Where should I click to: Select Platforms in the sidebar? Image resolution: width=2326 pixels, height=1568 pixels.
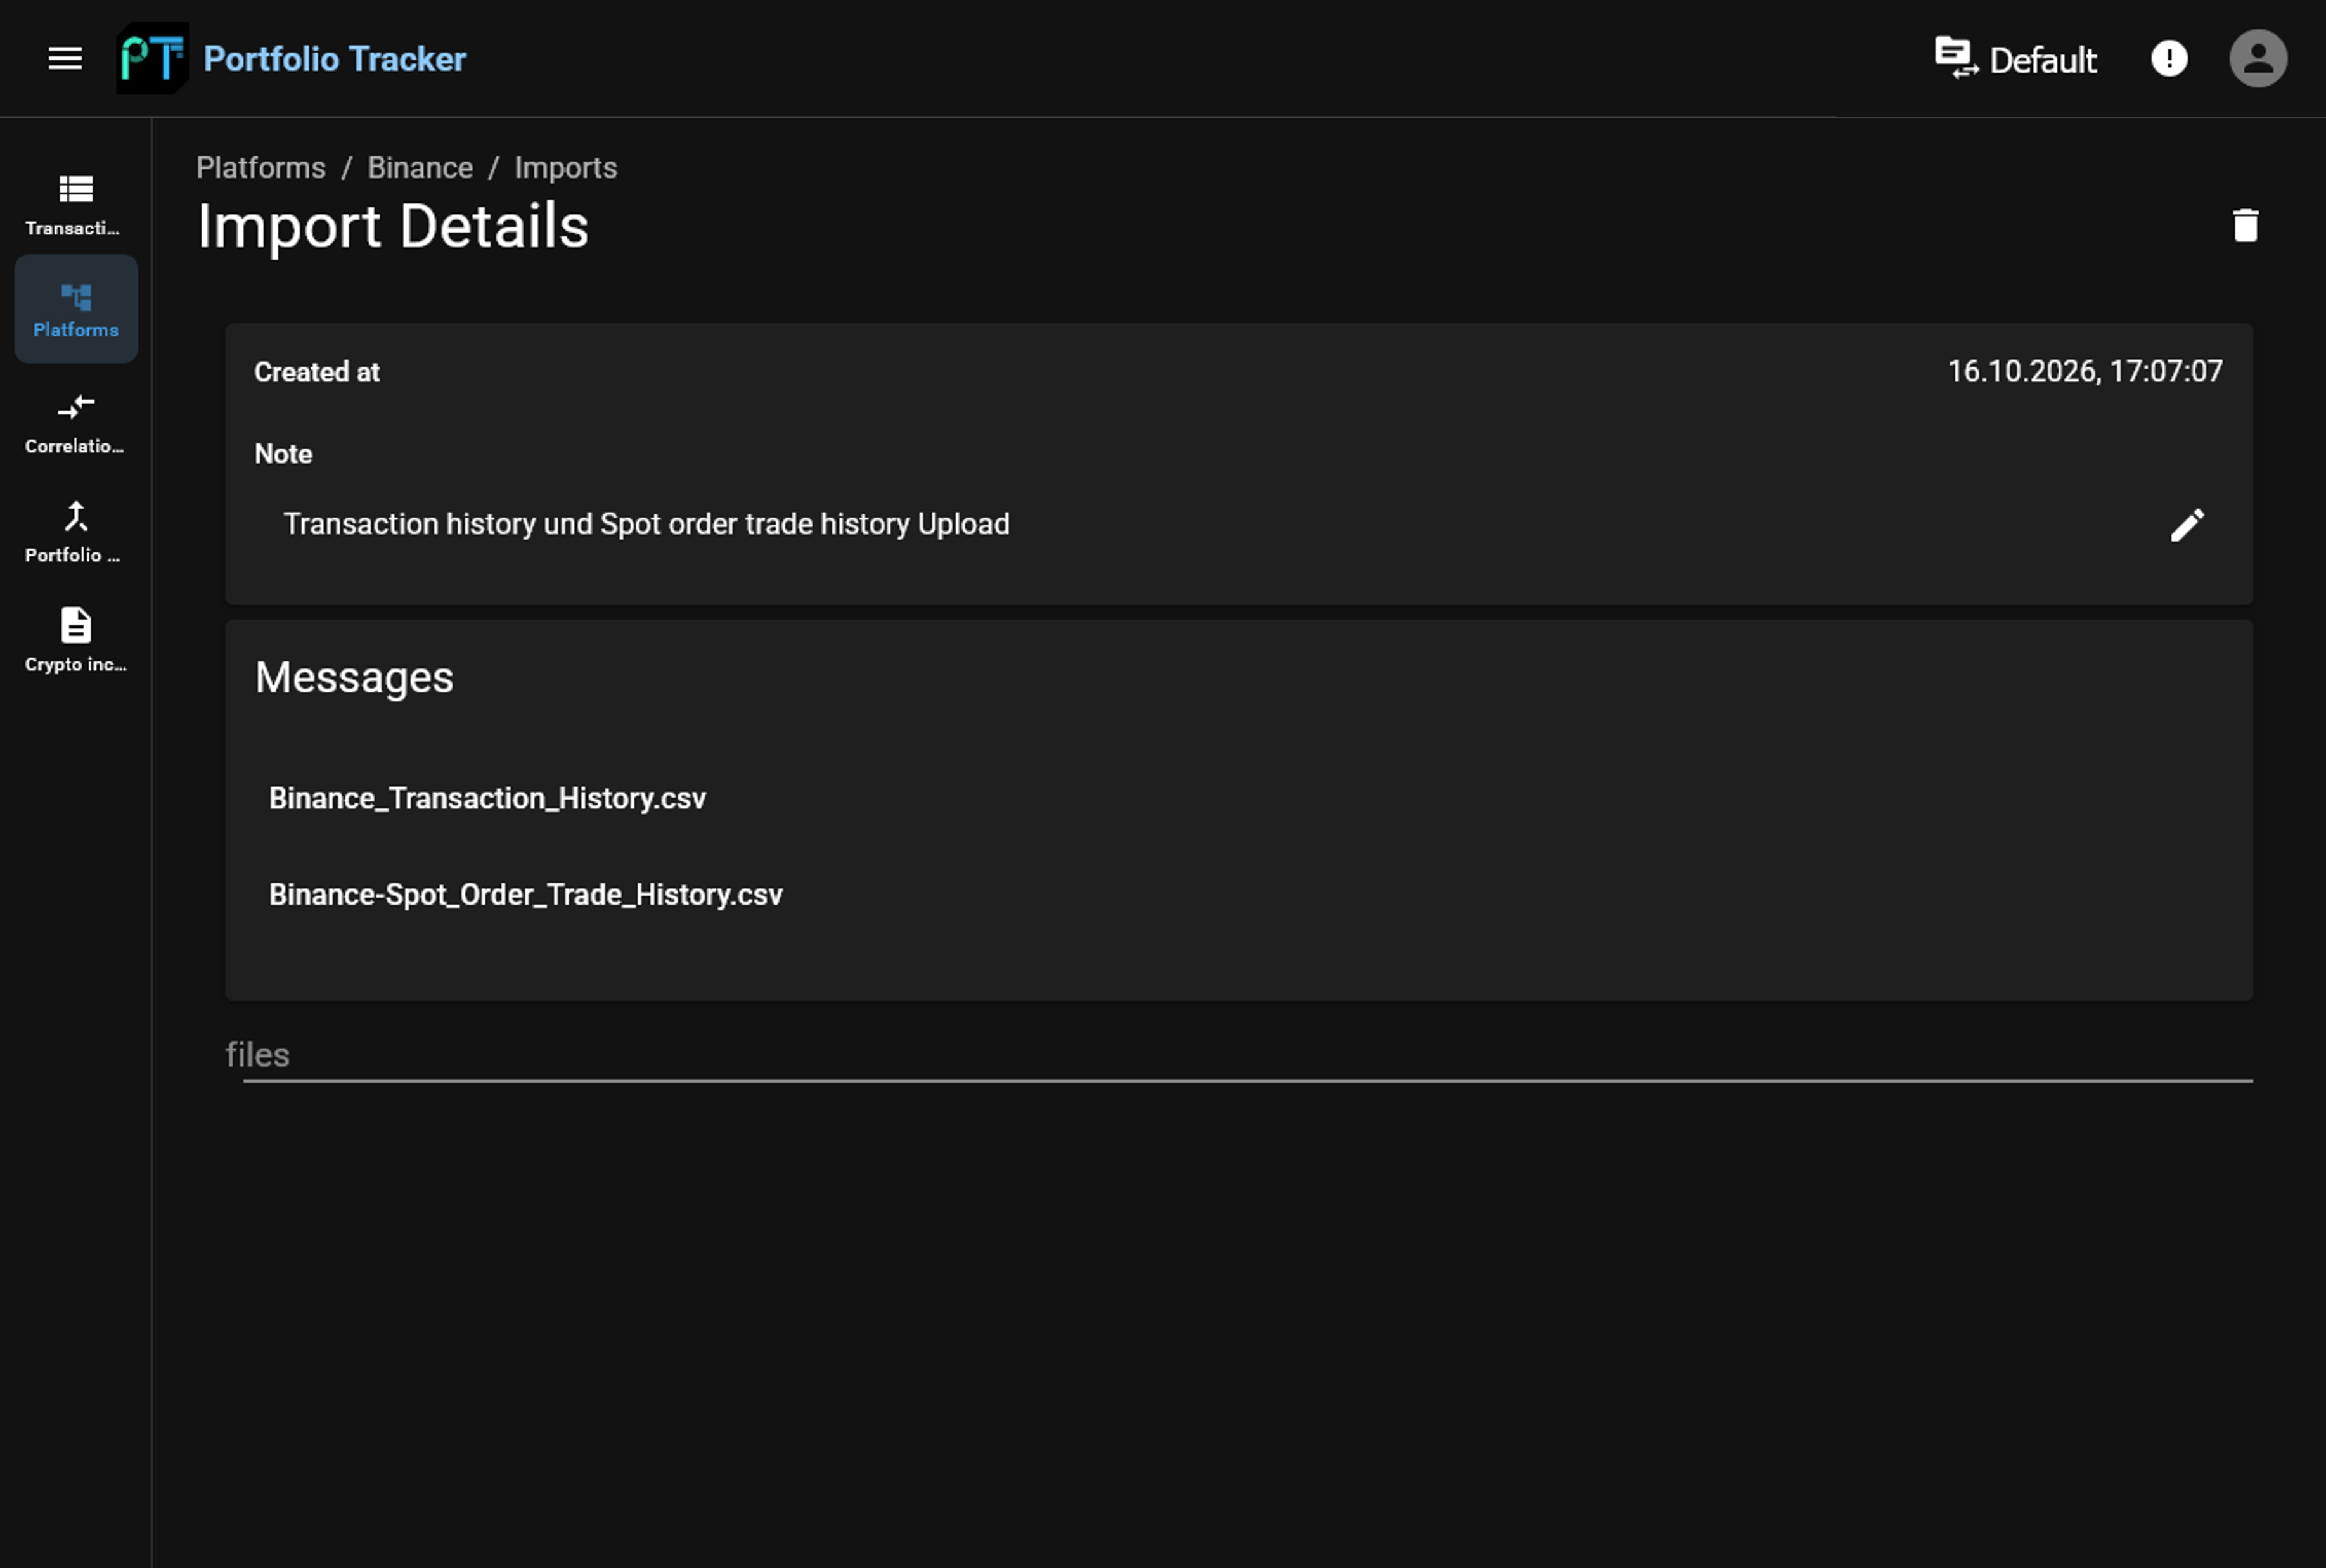coord(76,309)
